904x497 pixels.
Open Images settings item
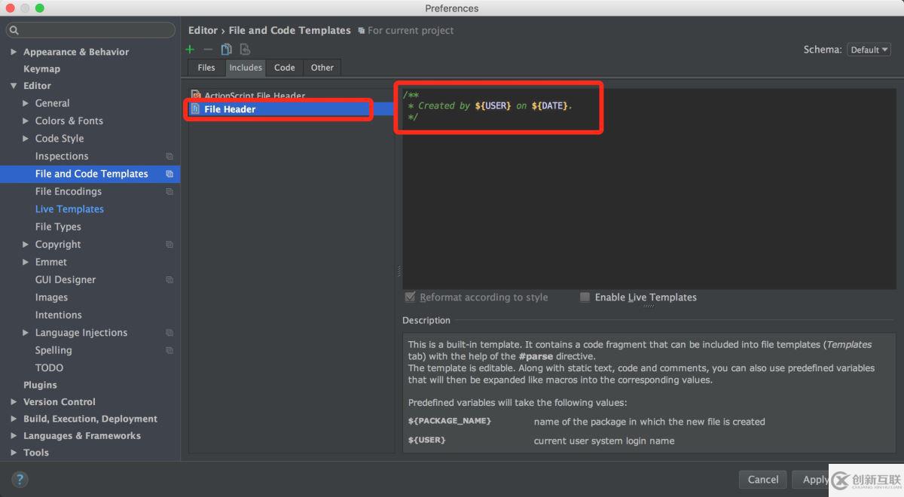coord(51,297)
